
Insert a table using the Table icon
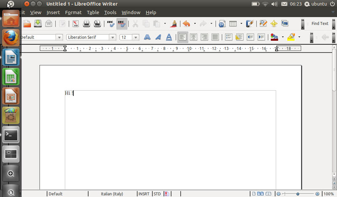tap(233, 24)
